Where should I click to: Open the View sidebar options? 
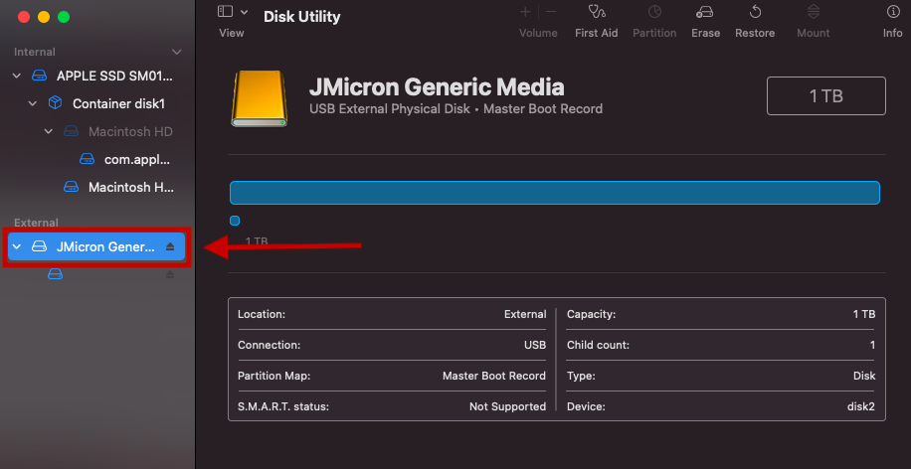[x=226, y=12]
